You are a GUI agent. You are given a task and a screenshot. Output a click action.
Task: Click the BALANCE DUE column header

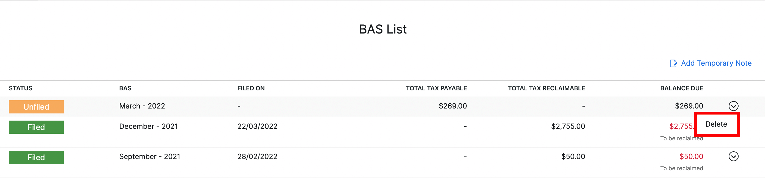pos(682,88)
